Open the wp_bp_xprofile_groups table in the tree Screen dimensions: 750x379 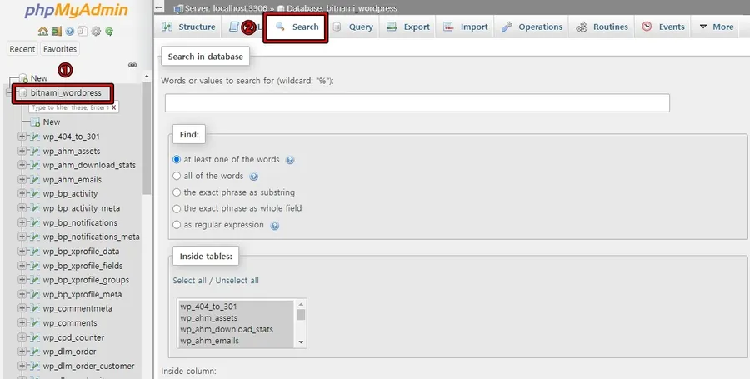click(86, 280)
